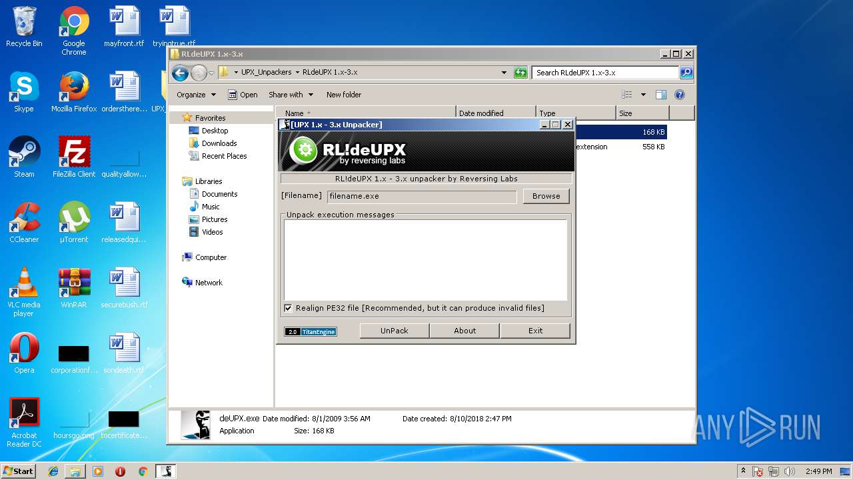Viewport: 853px width, 480px height.
Task: Open recent locations dropdown arrow
Action: [211, 73]
